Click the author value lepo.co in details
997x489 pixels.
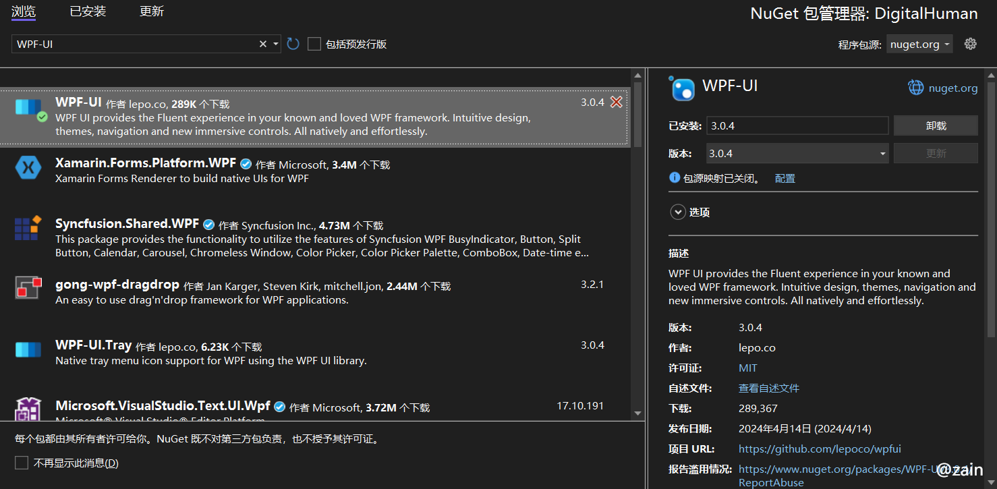coord(757,347)
